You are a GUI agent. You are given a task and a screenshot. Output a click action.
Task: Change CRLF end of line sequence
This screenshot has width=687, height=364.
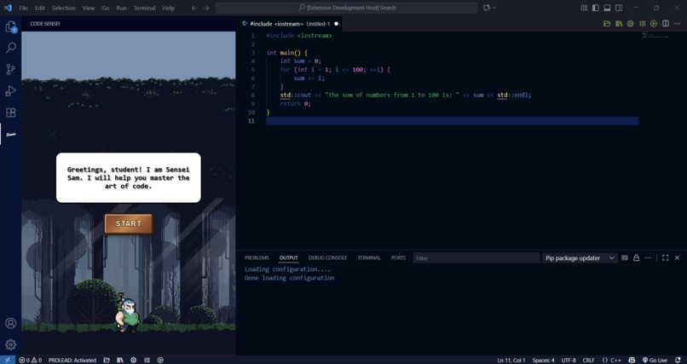pos(588,360)
